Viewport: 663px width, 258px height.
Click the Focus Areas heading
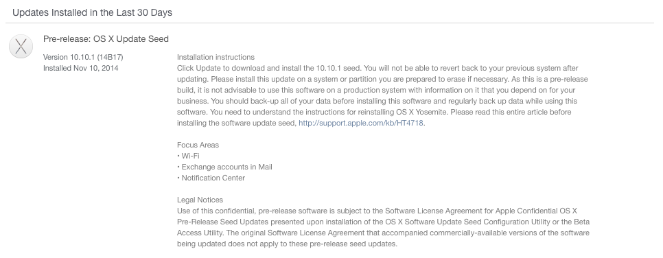point(198,145)
